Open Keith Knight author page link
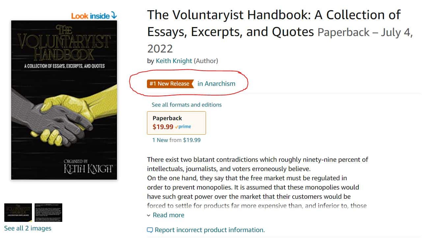This screenshot has height=242, width=428. (x=174, y=61)
